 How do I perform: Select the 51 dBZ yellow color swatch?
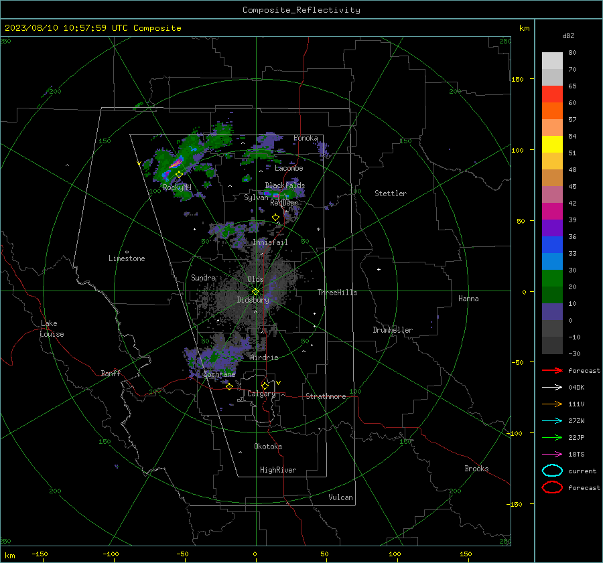552,145
